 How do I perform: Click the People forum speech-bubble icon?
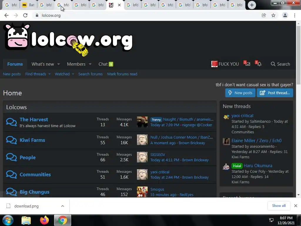(11, 157)
